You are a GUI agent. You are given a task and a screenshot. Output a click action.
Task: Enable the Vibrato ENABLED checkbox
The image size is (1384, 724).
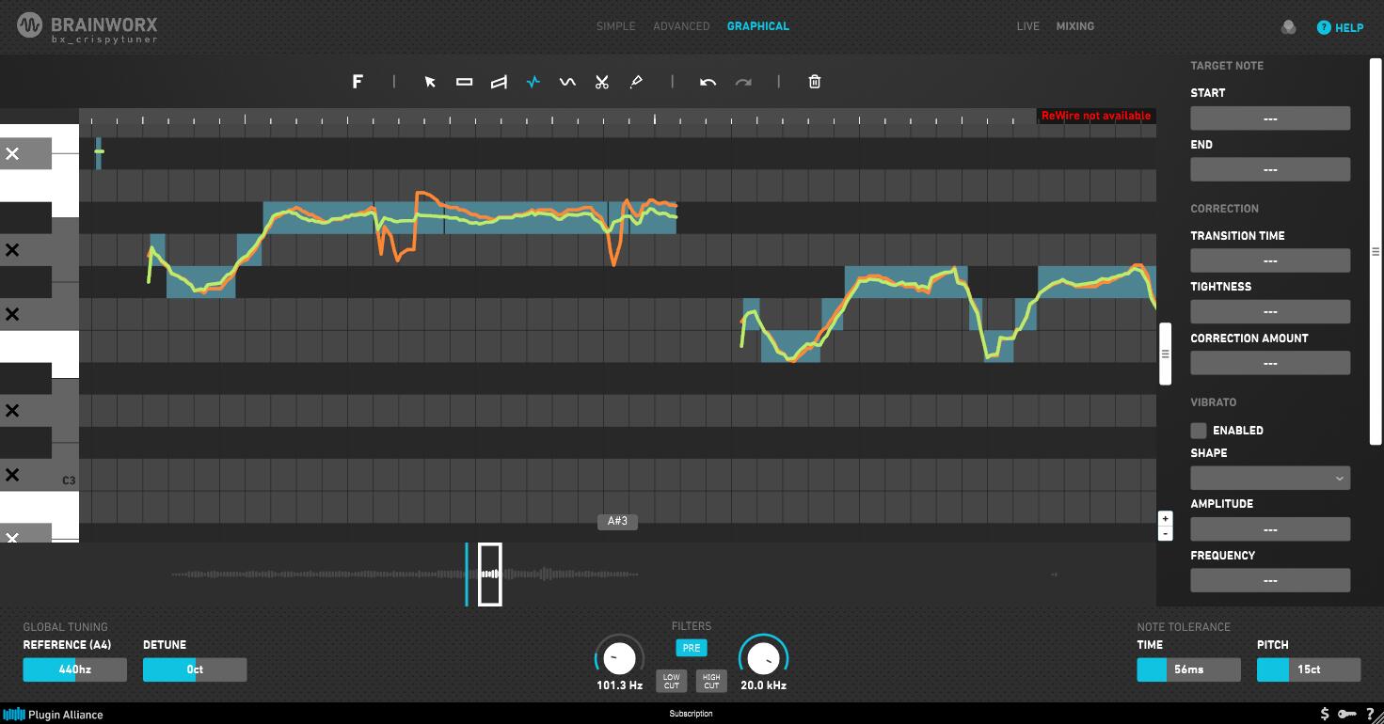click(x=1199, y=431)
